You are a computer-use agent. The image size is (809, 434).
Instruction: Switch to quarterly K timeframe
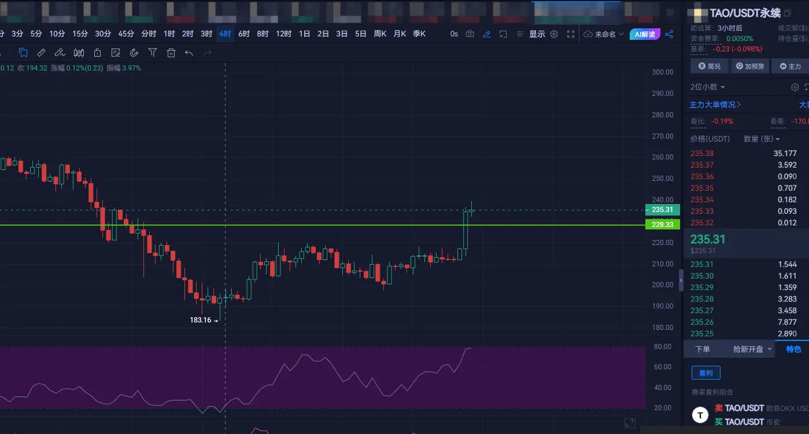tap(419, 34)
